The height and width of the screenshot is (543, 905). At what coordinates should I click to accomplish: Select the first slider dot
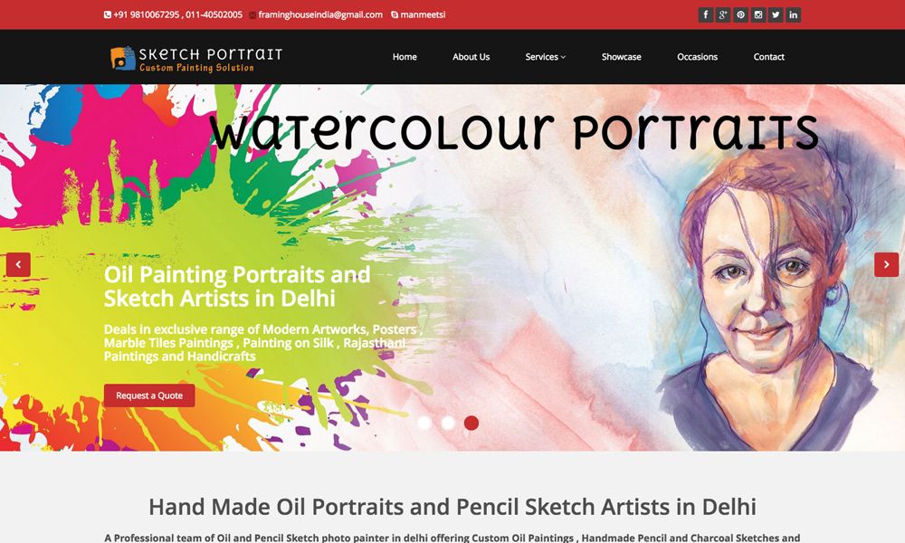[x=424, y=423]
